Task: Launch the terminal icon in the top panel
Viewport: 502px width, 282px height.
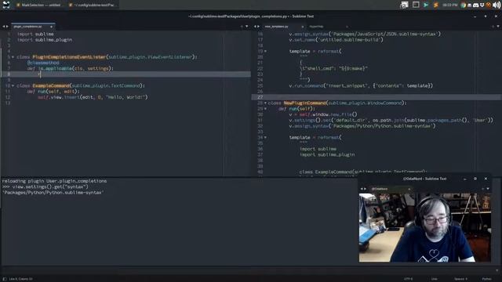Action: coord(416,5)
